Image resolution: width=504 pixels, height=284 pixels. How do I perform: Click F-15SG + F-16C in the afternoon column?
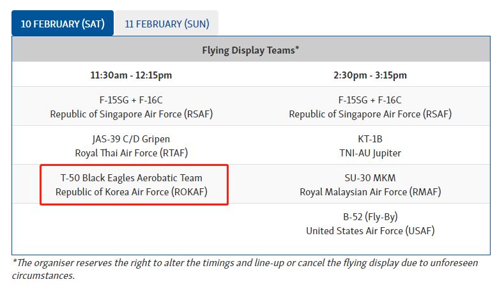(370, 100)
